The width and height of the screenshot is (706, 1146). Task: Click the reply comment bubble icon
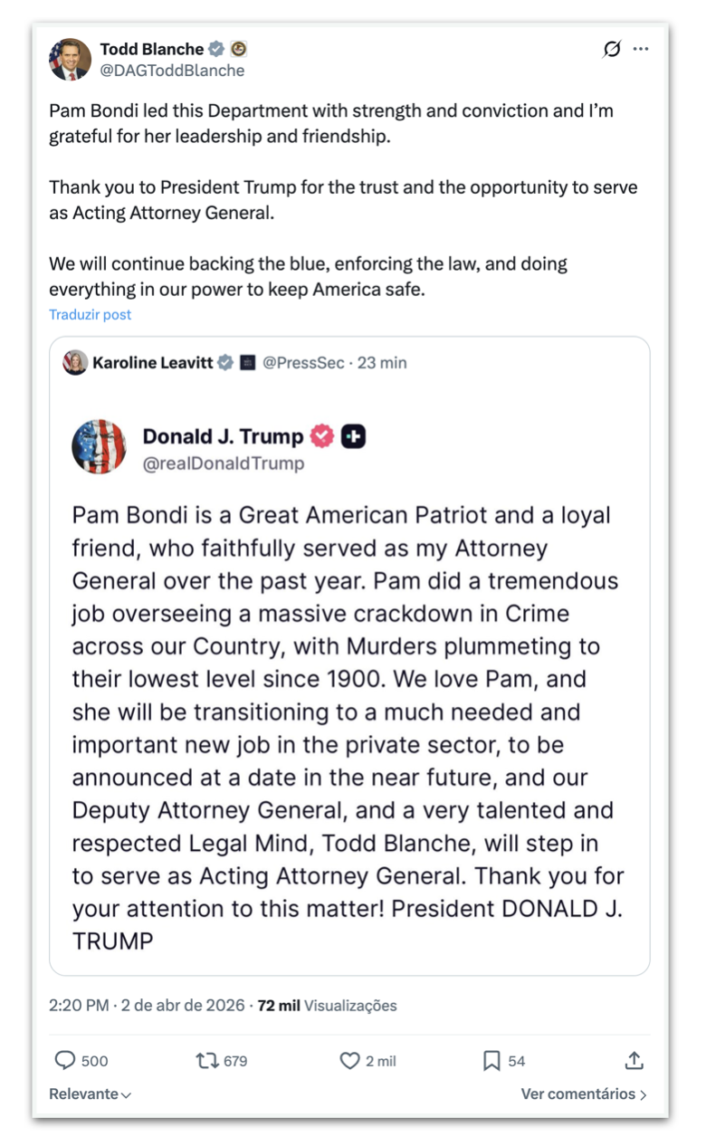pos(65,1060)
